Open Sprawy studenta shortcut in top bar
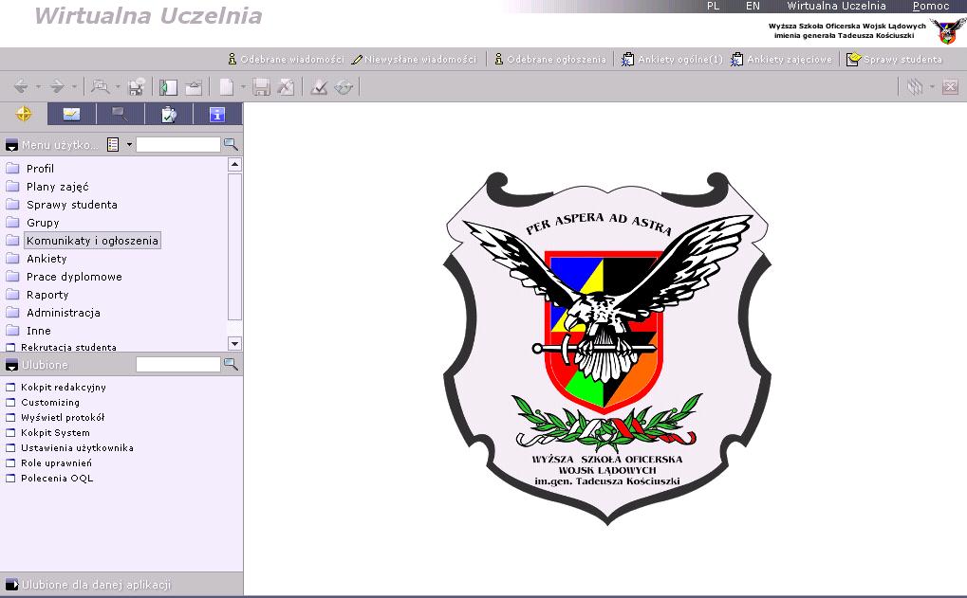967x598 pixels. click(x=894, y=59)
